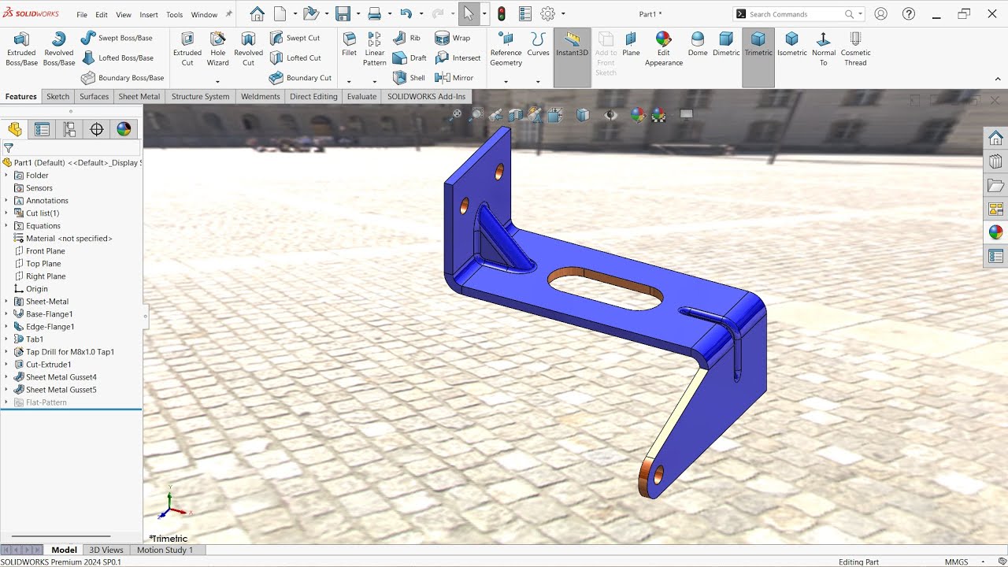Viewport: 1008px width, 567px height.
Task: Select the Rib tool
Action: pos(406,38)
